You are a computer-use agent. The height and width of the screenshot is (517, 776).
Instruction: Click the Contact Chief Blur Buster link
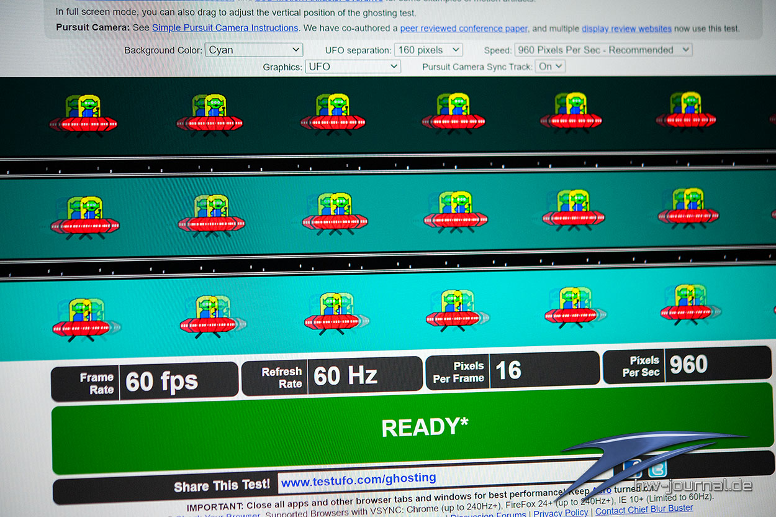[644, 510]
